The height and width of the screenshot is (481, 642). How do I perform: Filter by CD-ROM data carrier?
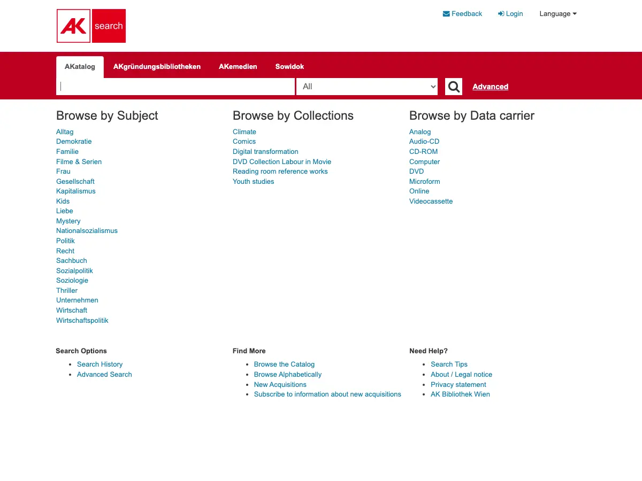pyautogui.click(x=423, y=152)
